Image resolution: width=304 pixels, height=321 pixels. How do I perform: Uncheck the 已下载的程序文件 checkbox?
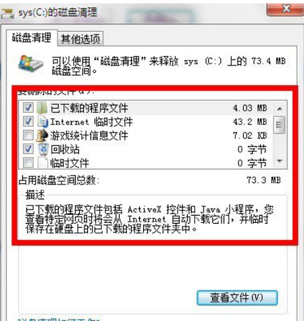tap(28, 107)
